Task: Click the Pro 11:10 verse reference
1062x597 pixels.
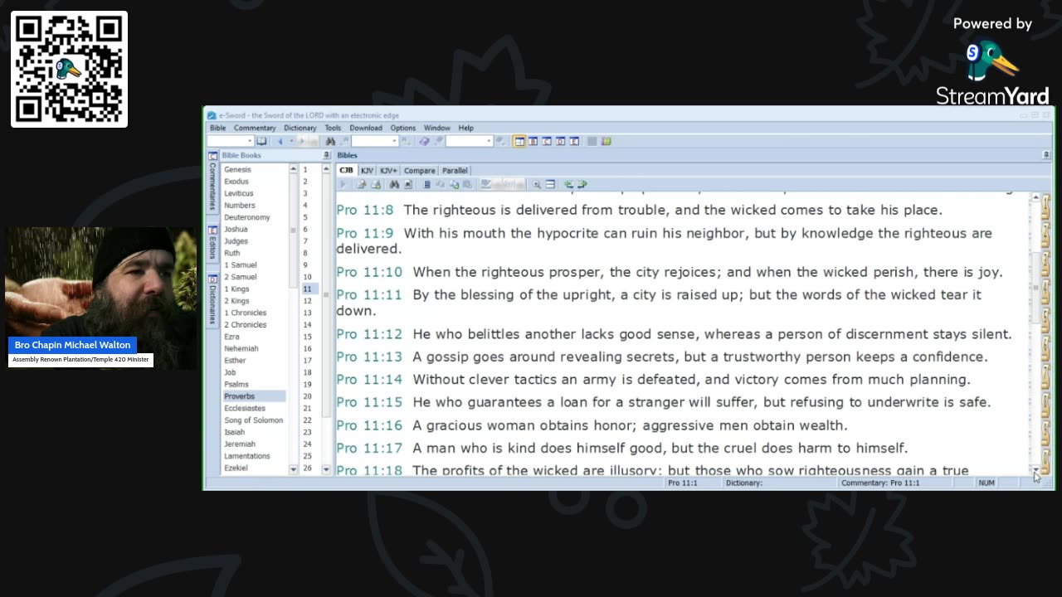Action: (x=369, y=272)
